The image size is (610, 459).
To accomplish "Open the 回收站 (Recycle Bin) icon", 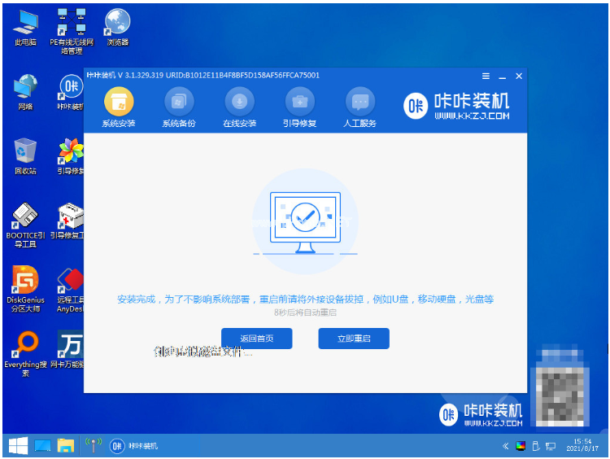I will 25,155.
